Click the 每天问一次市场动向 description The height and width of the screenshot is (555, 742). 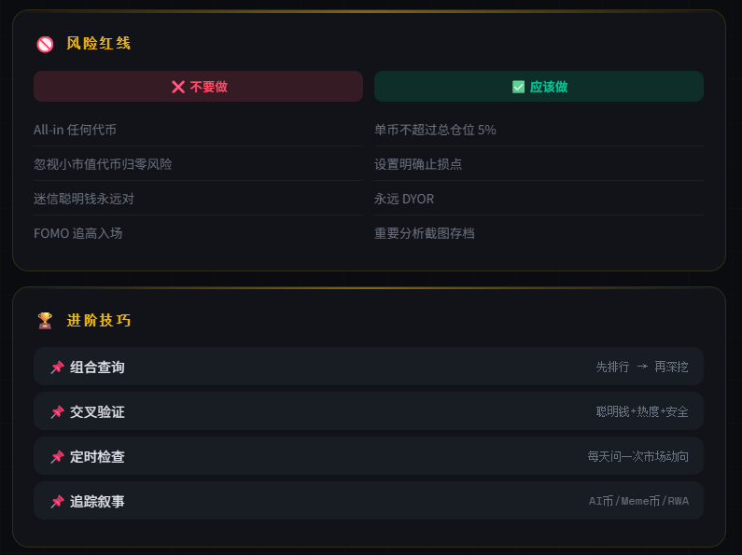pos(637,457)
